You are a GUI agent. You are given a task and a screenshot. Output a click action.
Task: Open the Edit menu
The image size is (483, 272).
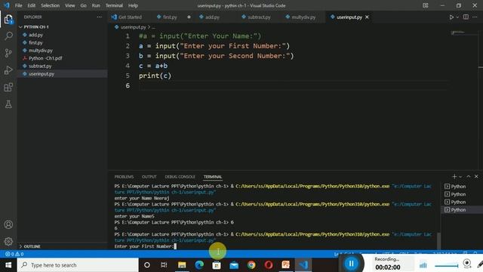tap(31, 5)
